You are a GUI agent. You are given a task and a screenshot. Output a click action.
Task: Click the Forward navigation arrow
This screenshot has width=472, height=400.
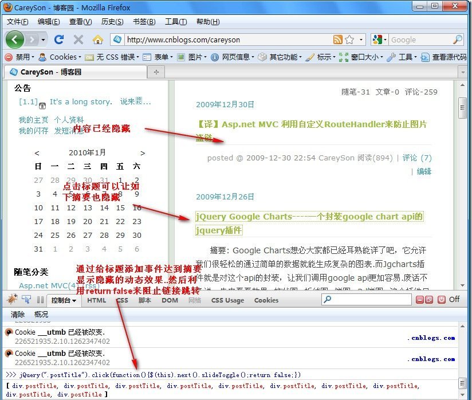pos(32,40)
